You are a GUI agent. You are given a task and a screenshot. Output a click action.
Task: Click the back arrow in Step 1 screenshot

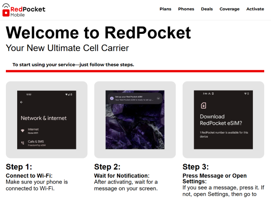21,102
